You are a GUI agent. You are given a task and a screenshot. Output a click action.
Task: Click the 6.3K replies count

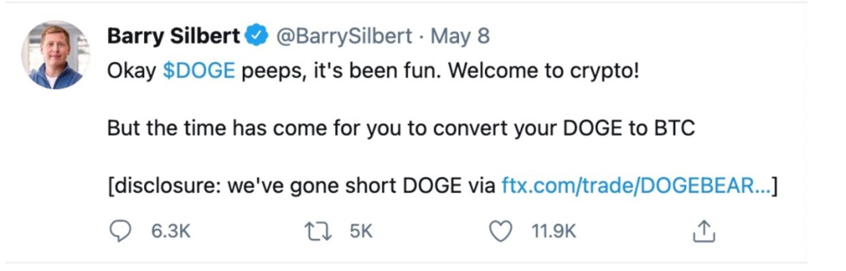pos(171,230)
